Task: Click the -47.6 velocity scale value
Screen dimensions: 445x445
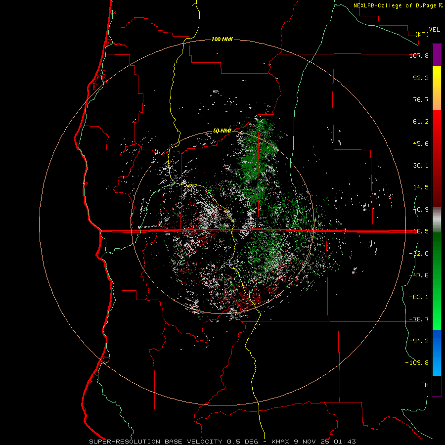Action: click(419, 275)
